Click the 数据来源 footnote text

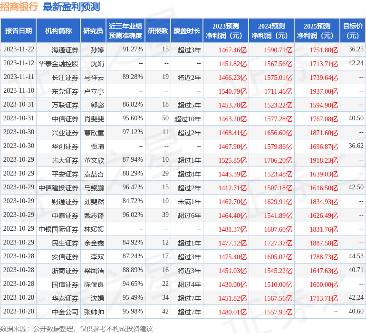(77, 329)
